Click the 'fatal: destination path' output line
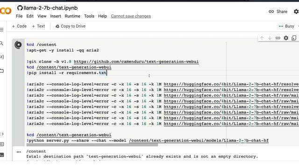The height and width of the screenshot is (168, 299). click(x=142, y=156)
